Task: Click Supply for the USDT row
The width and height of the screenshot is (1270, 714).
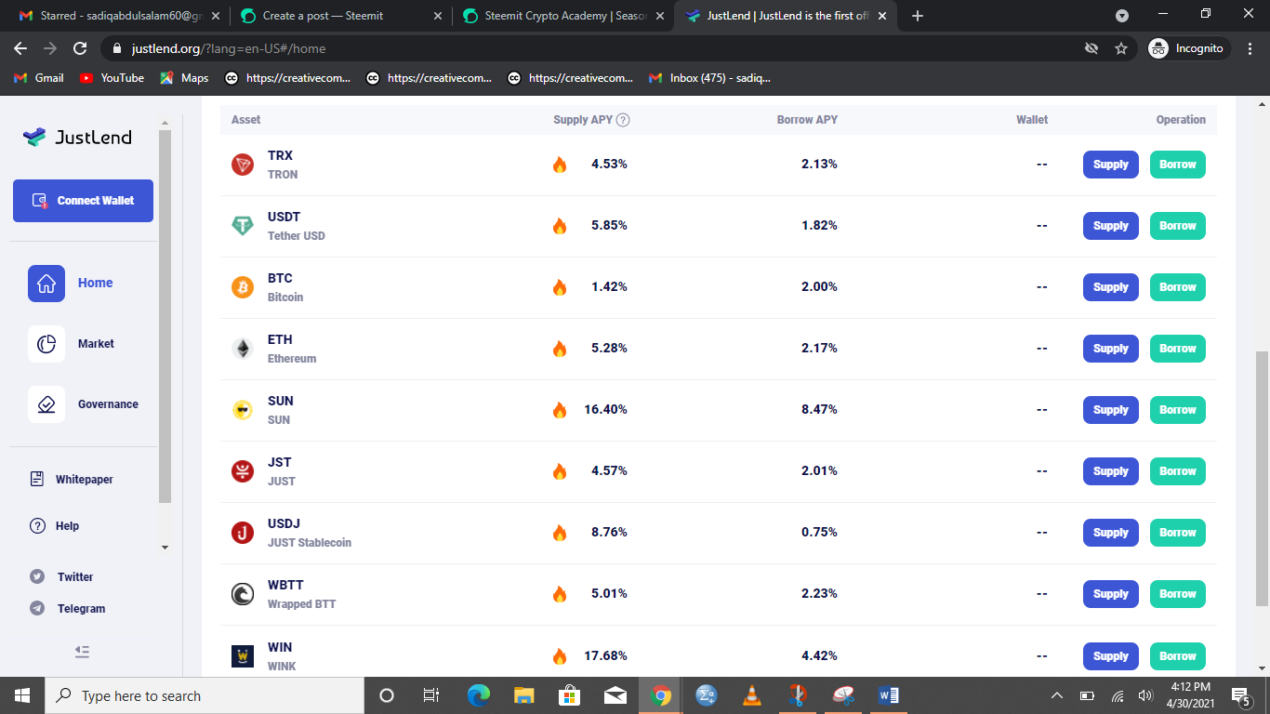Action: [x=1110, y=226]
